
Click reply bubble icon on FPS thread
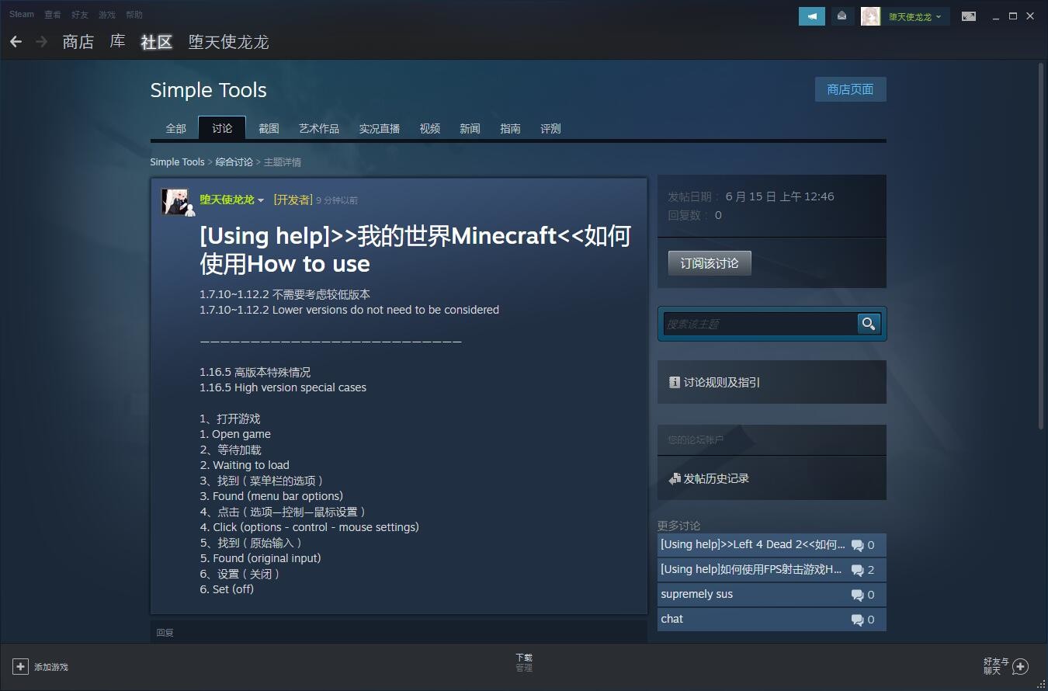coord(857,570)
